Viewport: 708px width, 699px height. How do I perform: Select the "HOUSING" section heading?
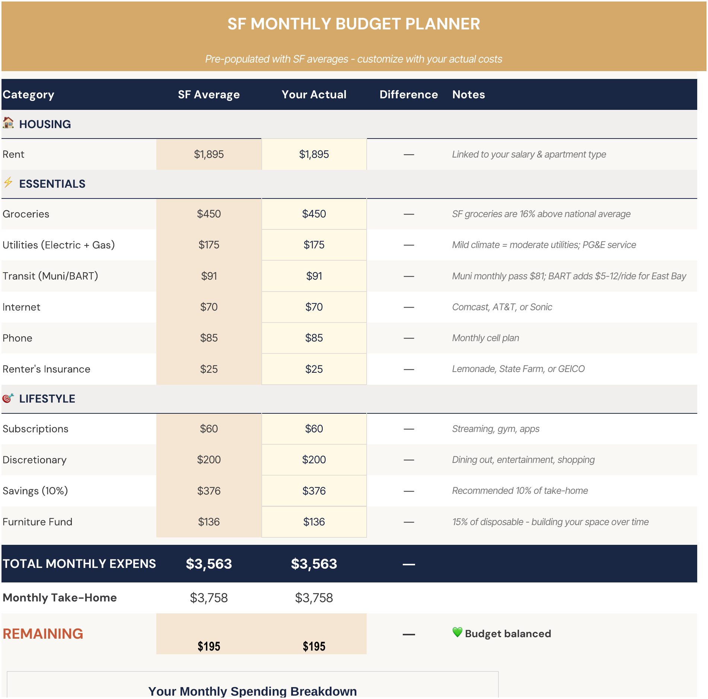(45, 124)
